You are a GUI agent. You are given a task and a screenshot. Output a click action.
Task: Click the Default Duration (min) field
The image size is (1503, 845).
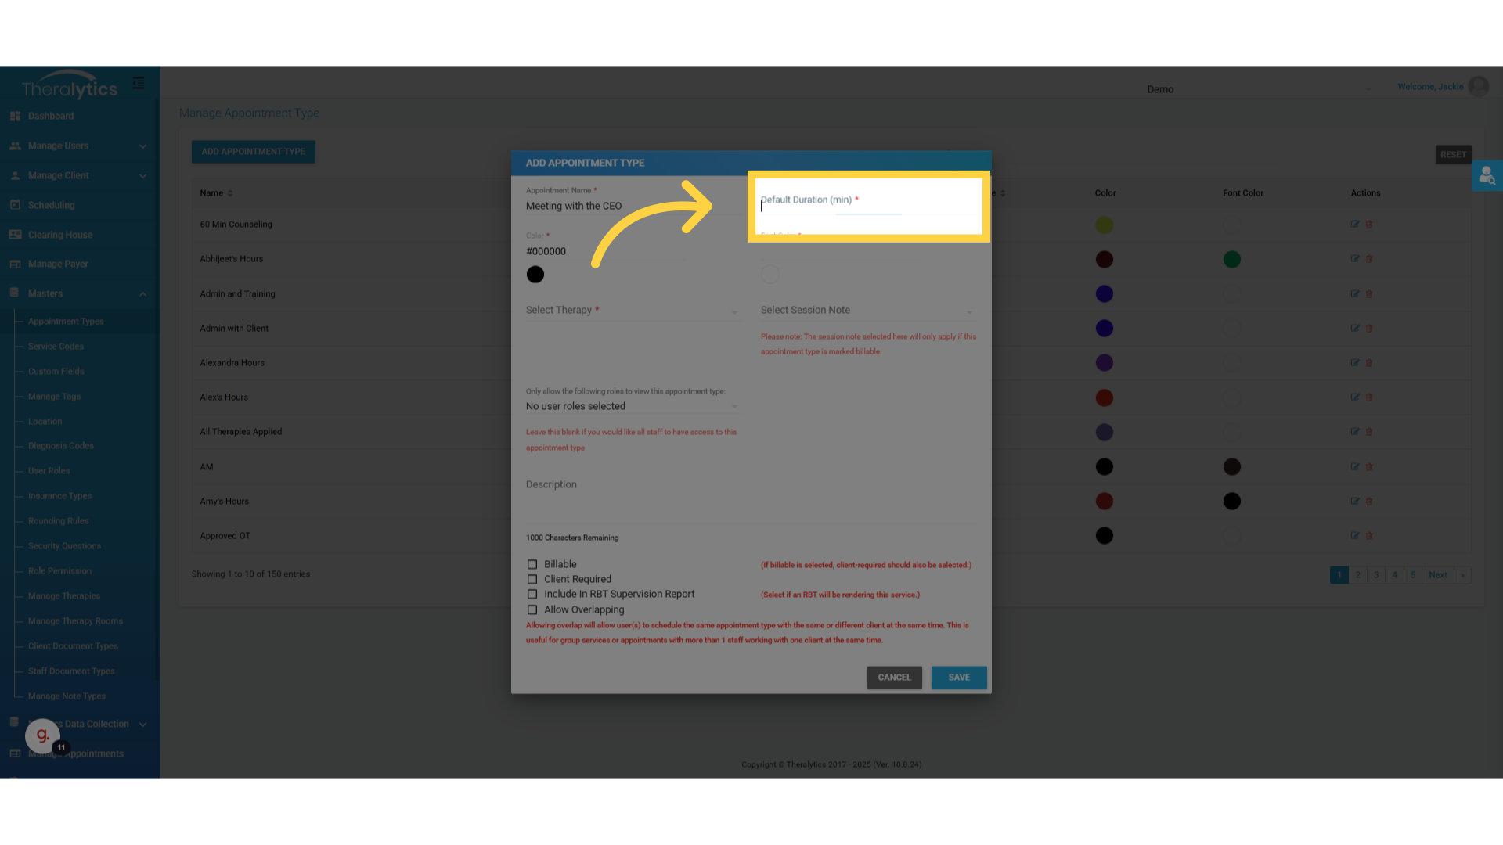867,207
